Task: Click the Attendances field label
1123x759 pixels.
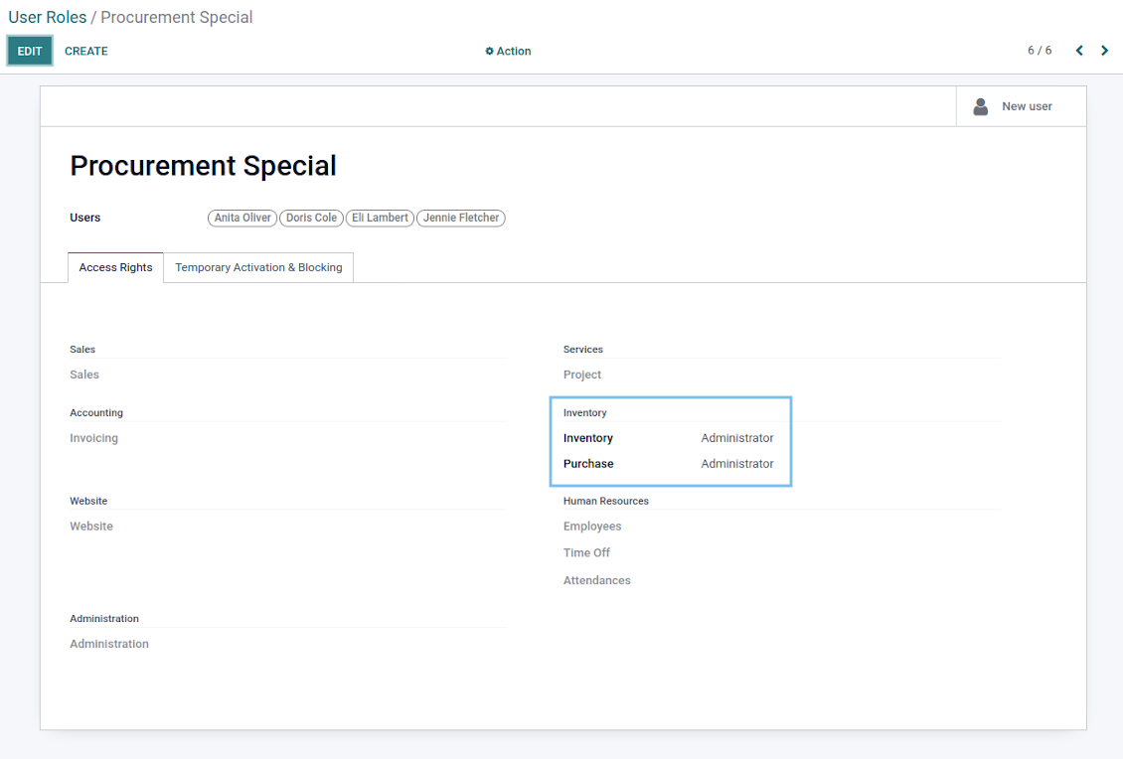Action: 596,581
